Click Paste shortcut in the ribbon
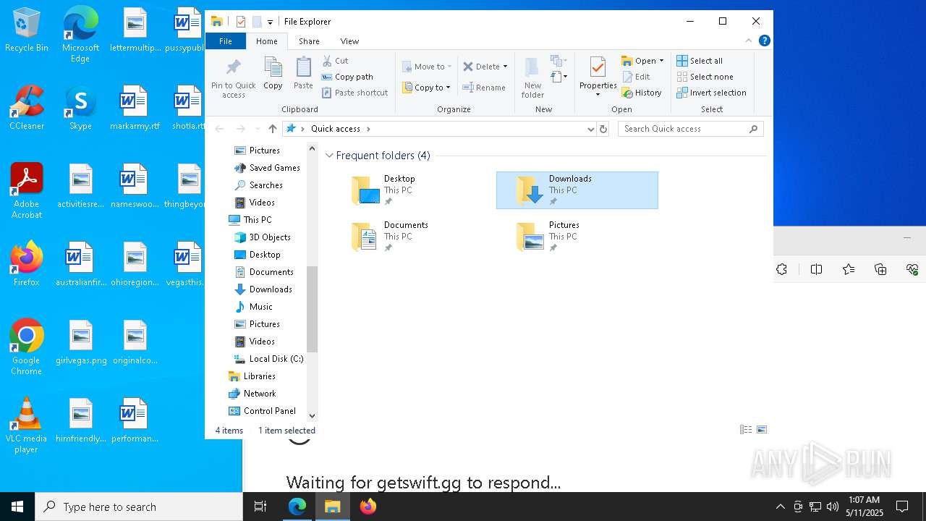The height and width of the screenshot is (521, 926). [x=354, y=93]
